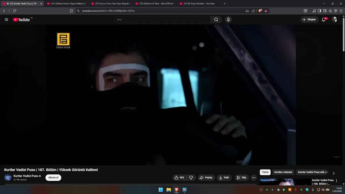Screen dimensions: 345x194
Task: Click the address bar URL
Action: pos(108,11)
